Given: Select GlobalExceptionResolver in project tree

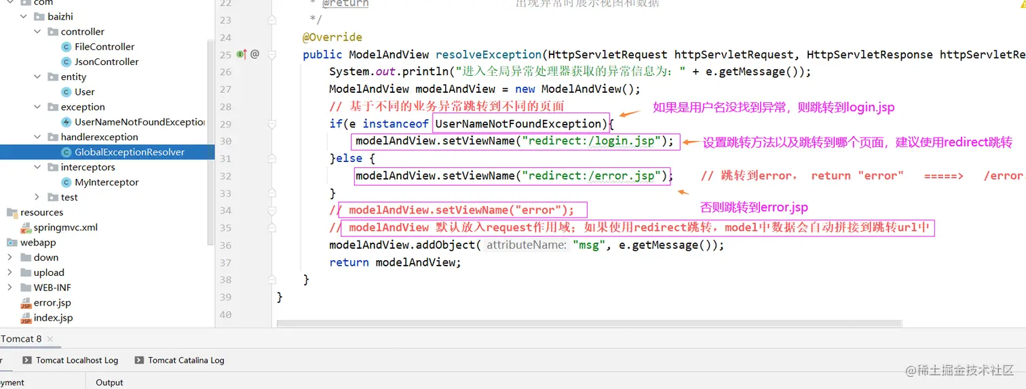Looking at the screenshot, I should pyautogui.click(x=130, y=152).
